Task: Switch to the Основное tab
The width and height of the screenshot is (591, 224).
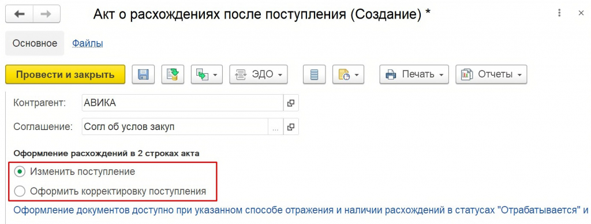Action: coord(35,43)
